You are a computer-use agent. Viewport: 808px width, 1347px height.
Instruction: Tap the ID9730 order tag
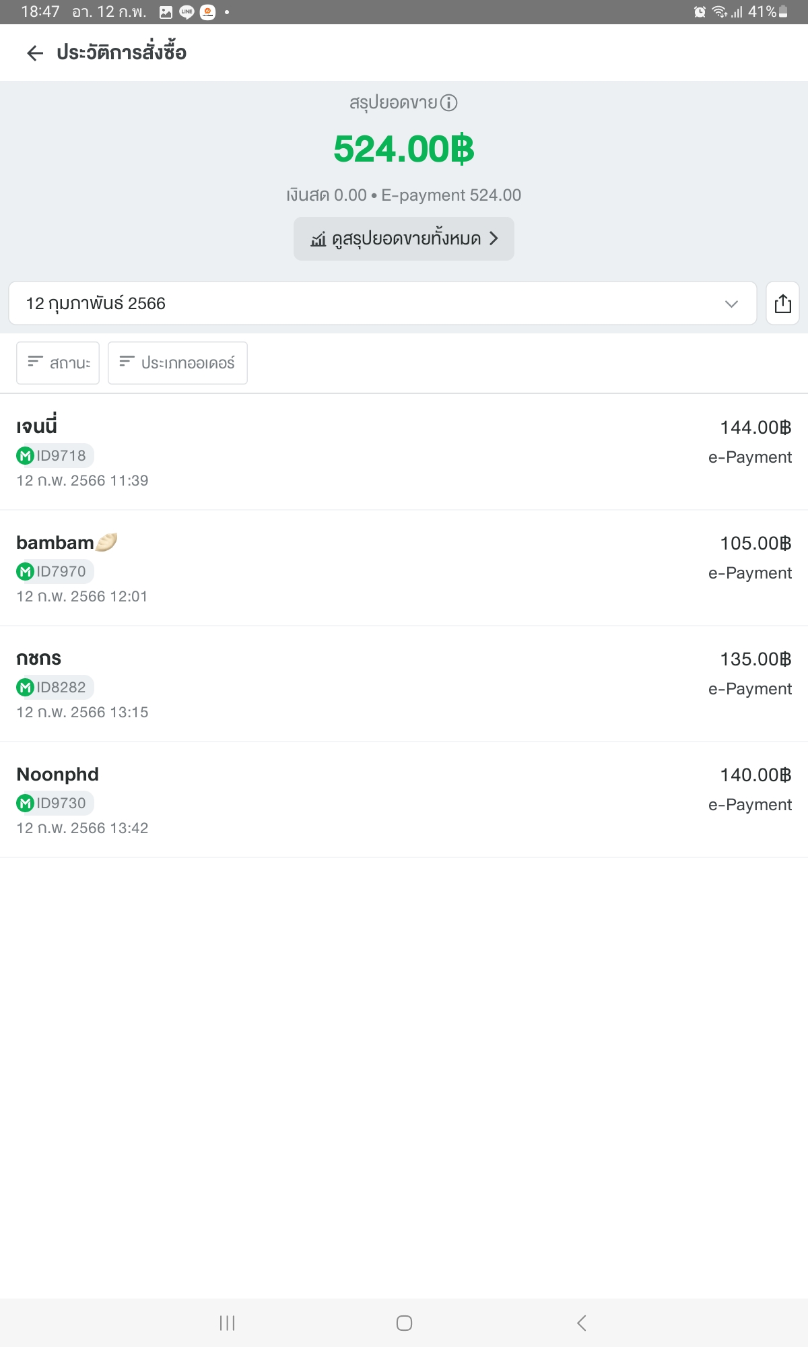click(x=55, y=803)
